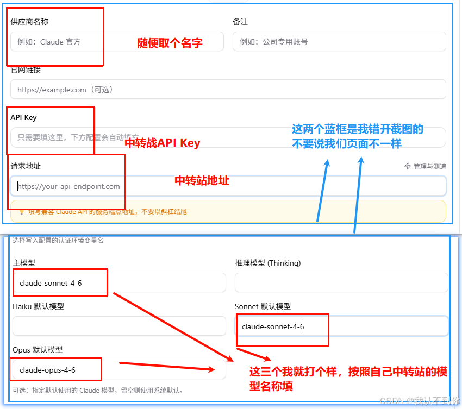The image size is (462, 409).
Task: Click the Haiku 默认模型 label
Action: (38, 306)
